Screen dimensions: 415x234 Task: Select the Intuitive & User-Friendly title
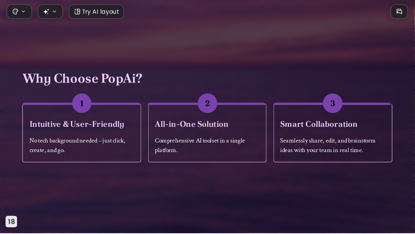click(77, 124)
